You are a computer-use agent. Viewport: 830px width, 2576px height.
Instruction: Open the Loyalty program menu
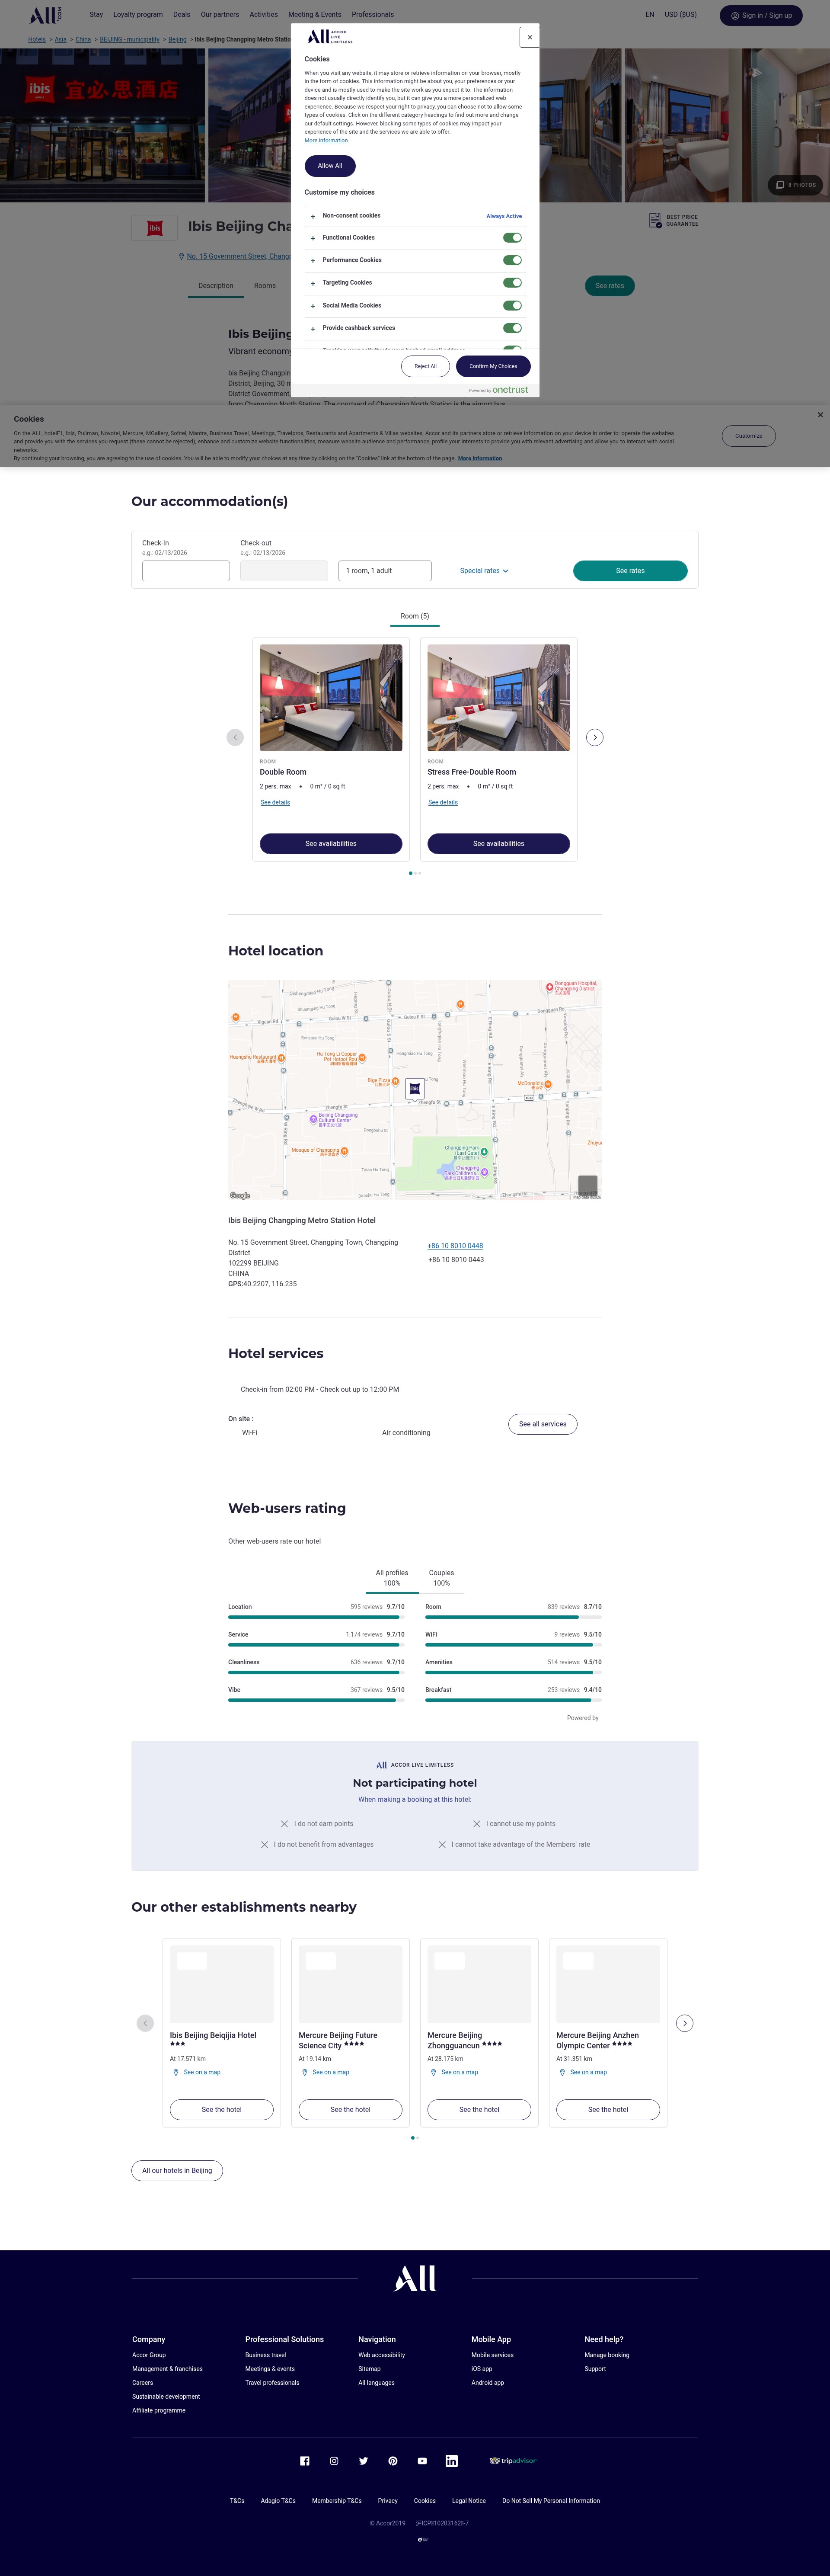point(138,15)
